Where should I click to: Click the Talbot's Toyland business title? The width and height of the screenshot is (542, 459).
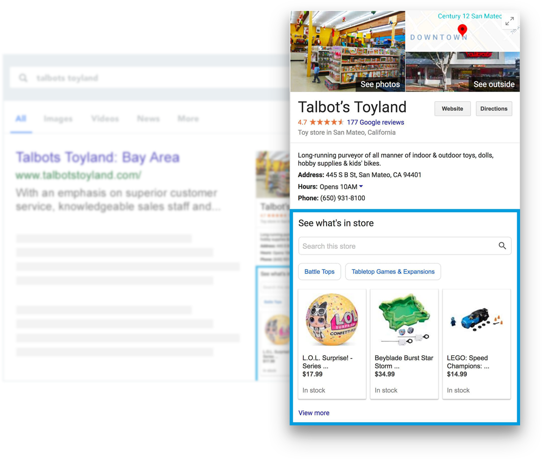[352, 107]
